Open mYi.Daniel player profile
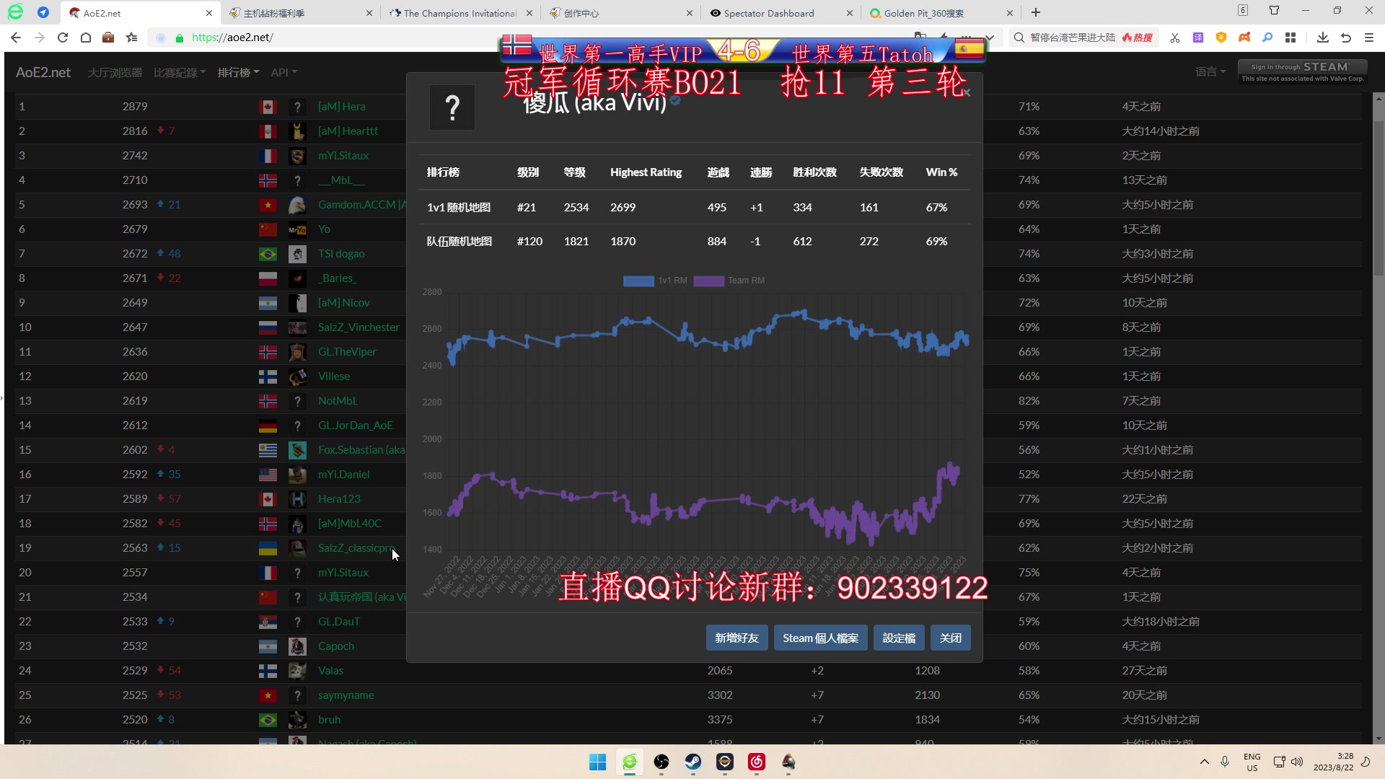The width and height of the screenshot is (1385, 779). (343, 475)
